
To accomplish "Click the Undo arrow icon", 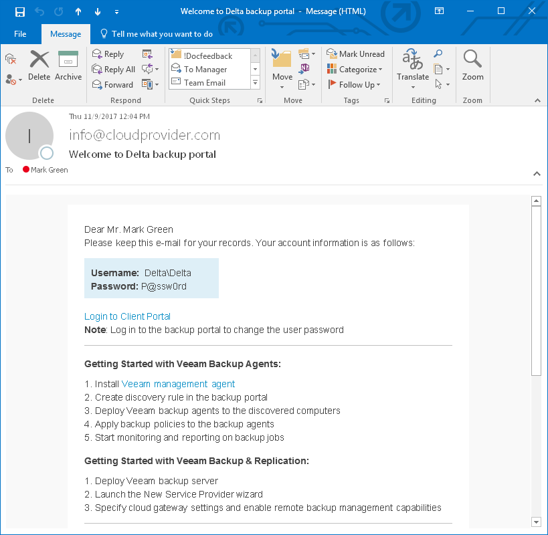I will (x=39, y=12).
